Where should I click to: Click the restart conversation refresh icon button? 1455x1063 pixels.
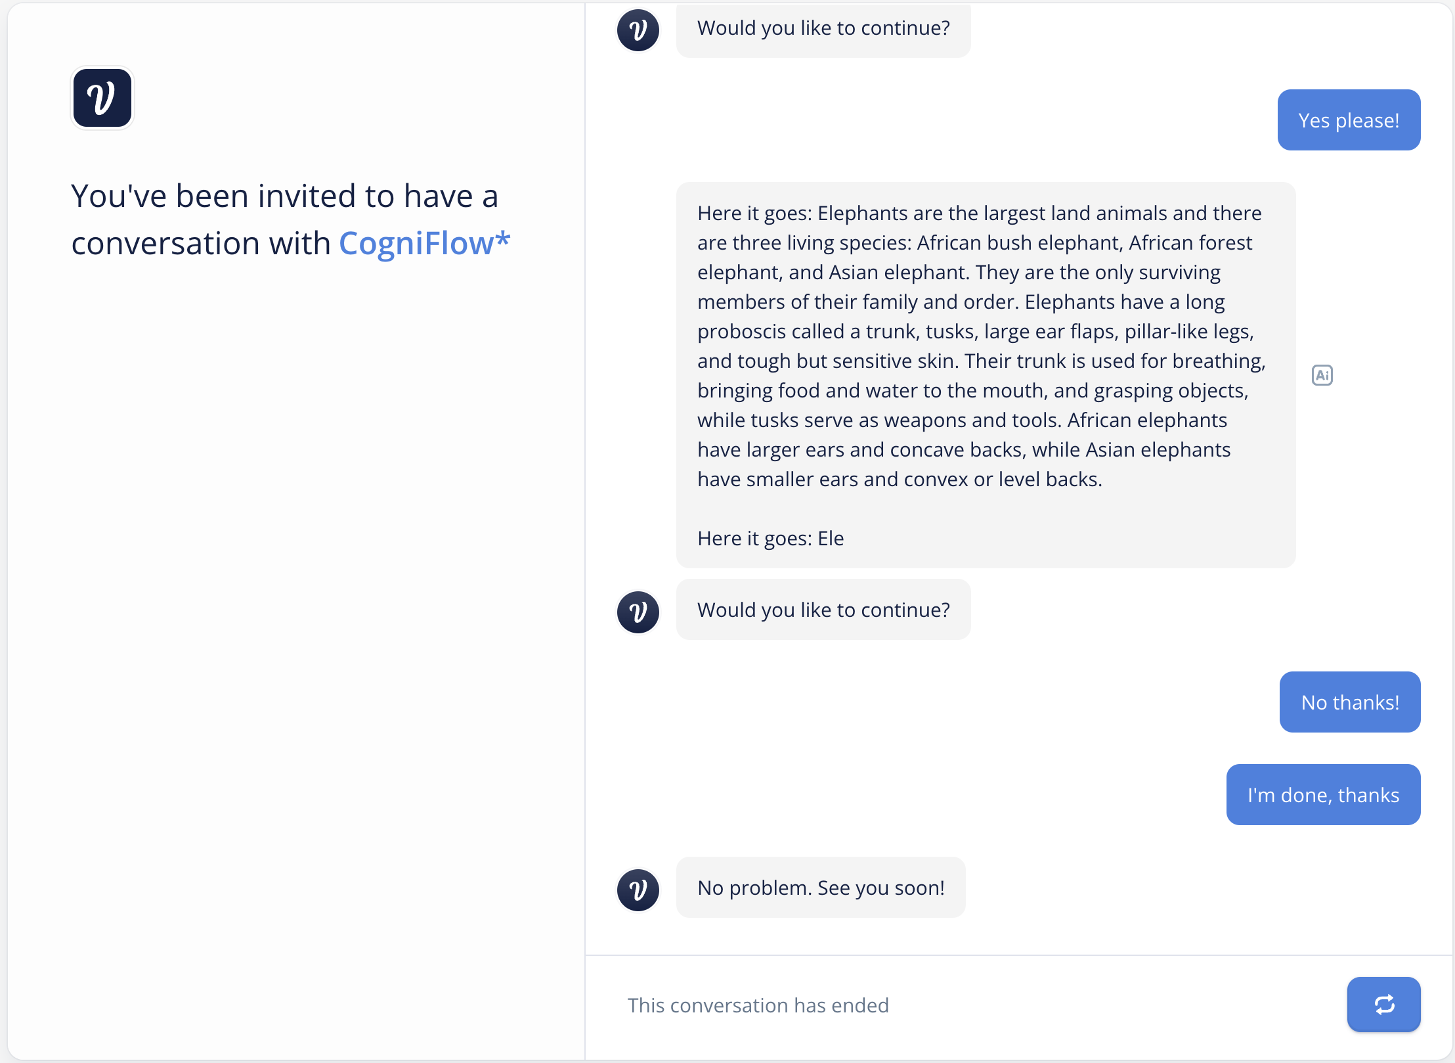coord(1383,1004)
